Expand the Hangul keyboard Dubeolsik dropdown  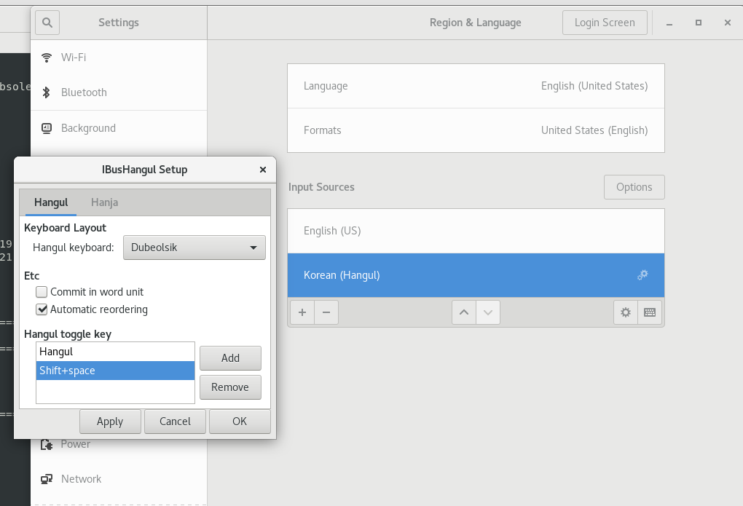[x=194, y=248]
